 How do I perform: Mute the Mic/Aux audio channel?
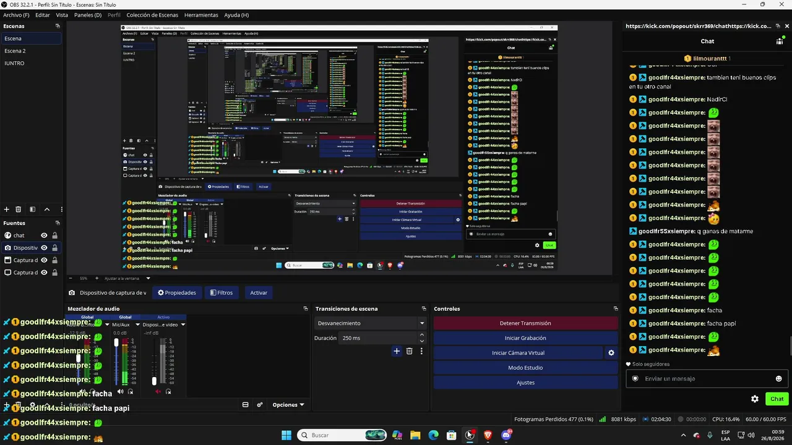pos(121,391)
